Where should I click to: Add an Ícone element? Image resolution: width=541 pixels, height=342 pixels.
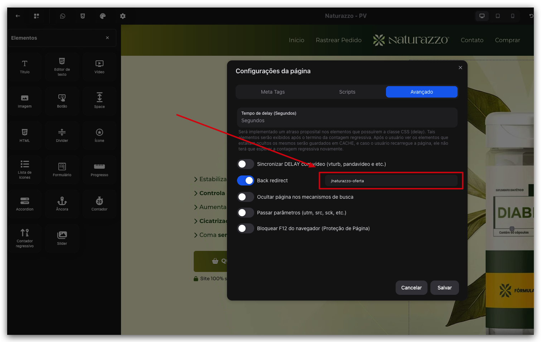point(100,135)
